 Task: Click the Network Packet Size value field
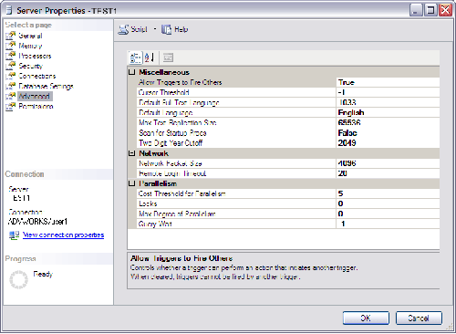click(x=388, y=163)
